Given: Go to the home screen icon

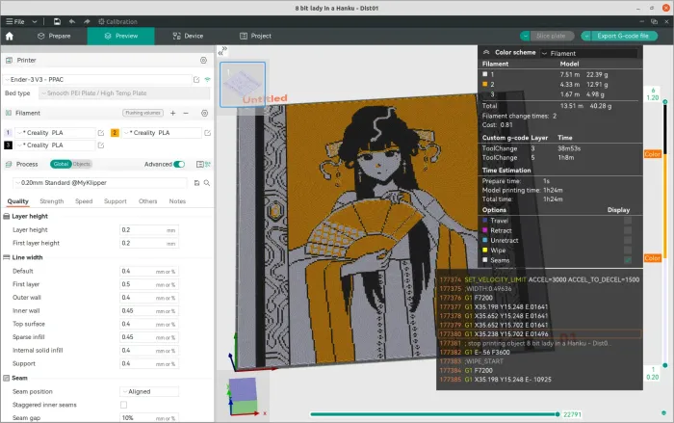Looking at the screenshot, I should (9, 37).
